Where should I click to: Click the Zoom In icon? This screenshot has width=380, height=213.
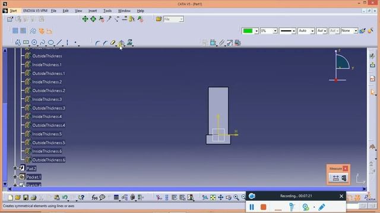point(236,198)
